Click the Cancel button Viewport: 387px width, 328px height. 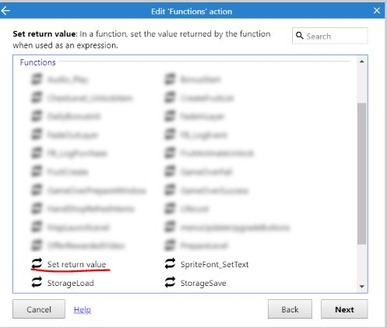coord(39,309)
